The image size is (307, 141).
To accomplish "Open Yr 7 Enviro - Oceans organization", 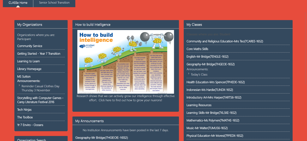I will point(30,125).
